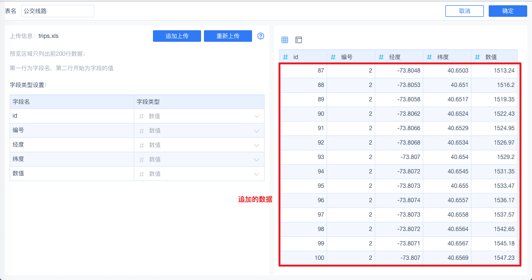Click the 表名 input containing 公交线路
The image size is (532, 280).
[x=58, y=11]
